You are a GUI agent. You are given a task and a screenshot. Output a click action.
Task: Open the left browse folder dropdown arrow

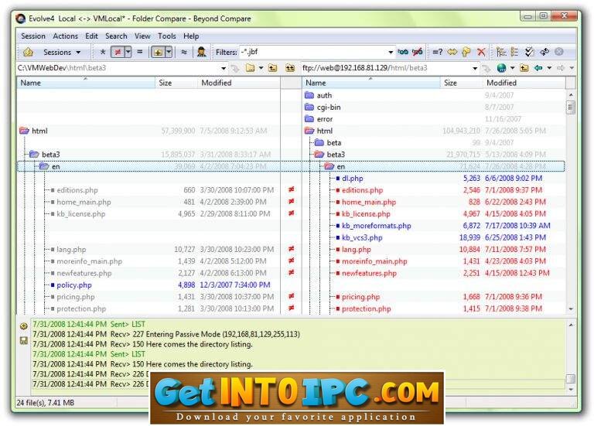click(261, 68)
